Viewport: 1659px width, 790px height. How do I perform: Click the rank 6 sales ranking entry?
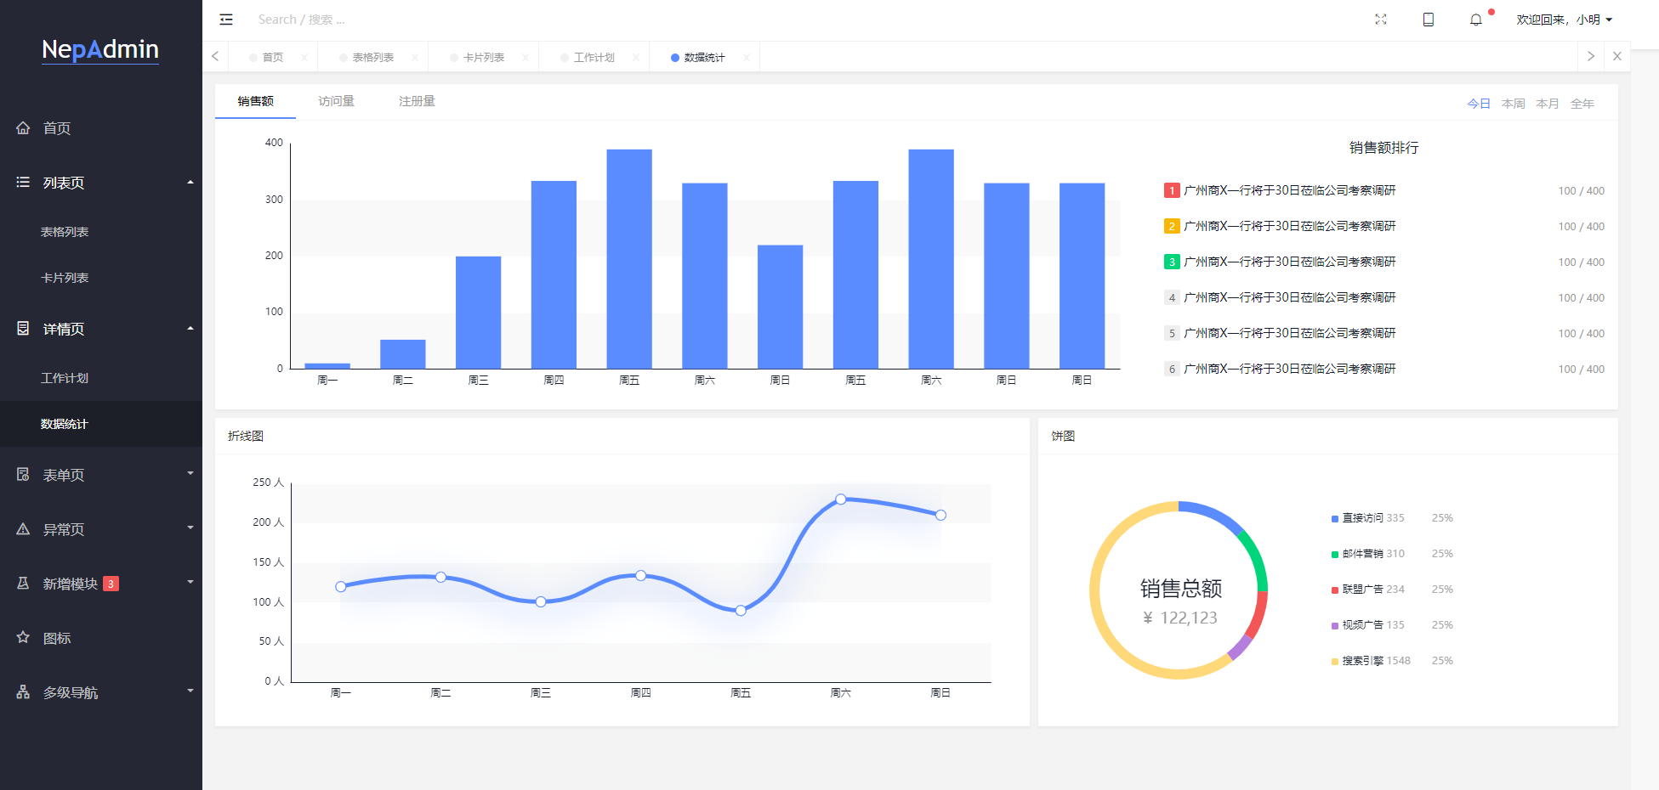tap(1384, 369)
